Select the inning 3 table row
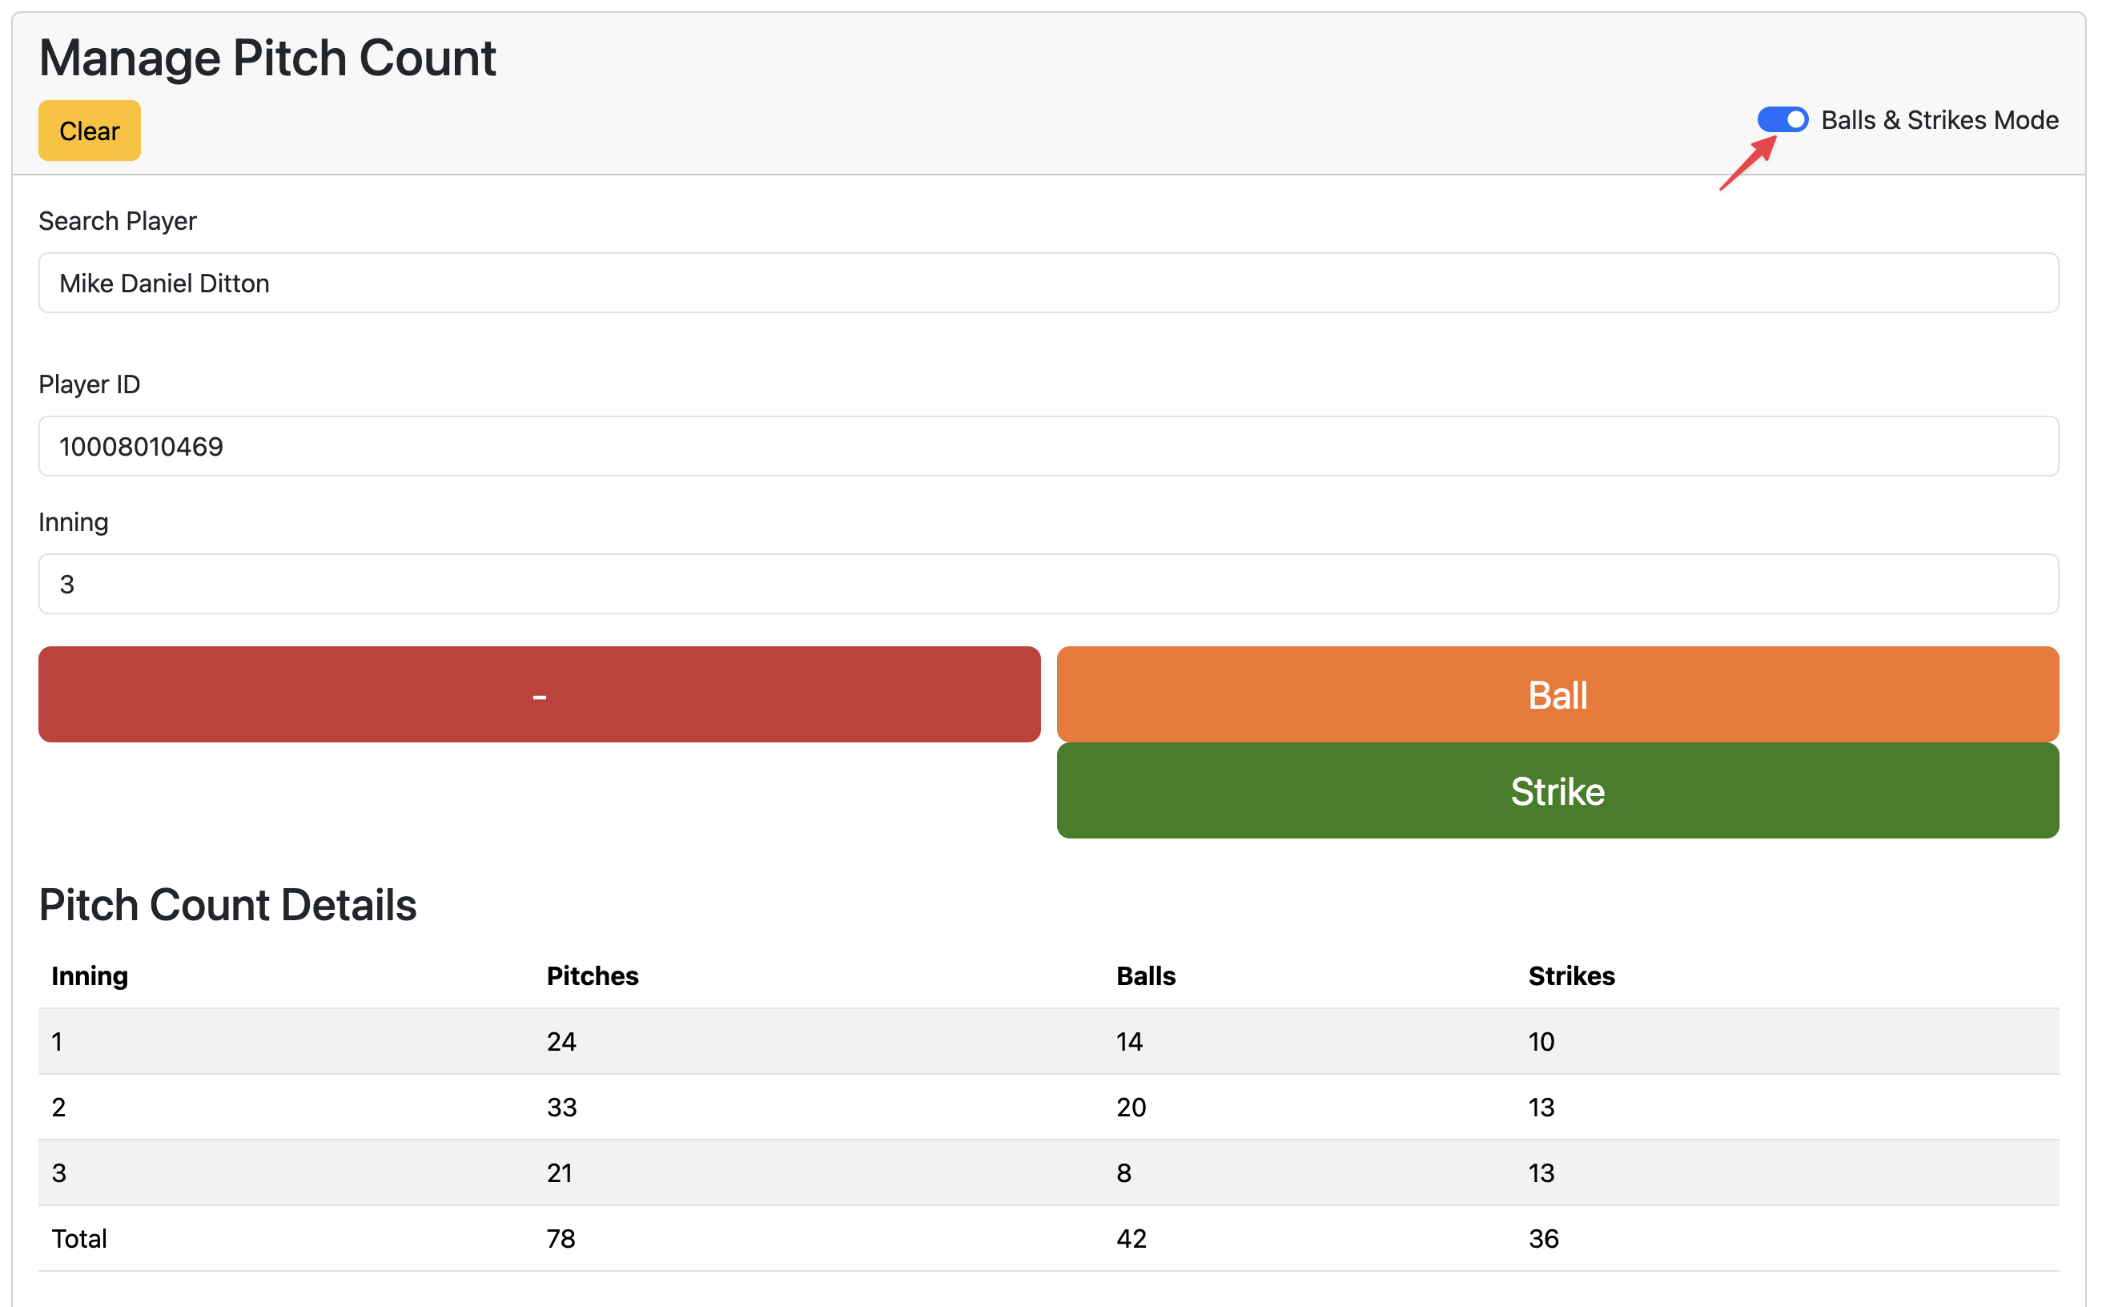Viewport: 2106px width, 1307px height. coord(1047,1173)
